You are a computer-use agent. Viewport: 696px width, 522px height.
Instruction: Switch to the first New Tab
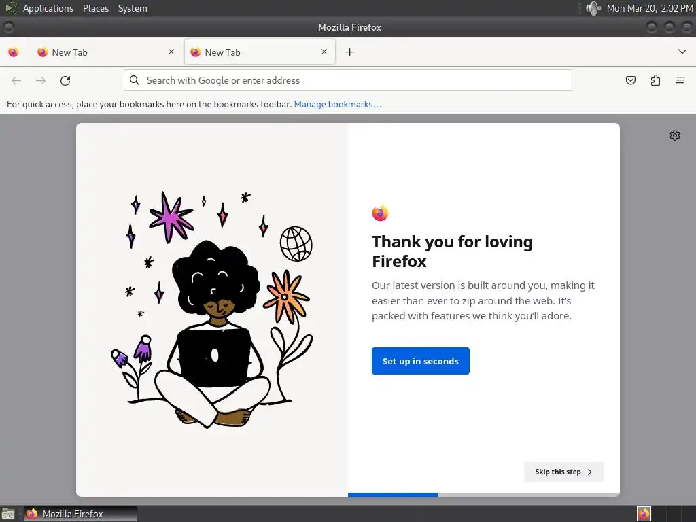(105, 52)
